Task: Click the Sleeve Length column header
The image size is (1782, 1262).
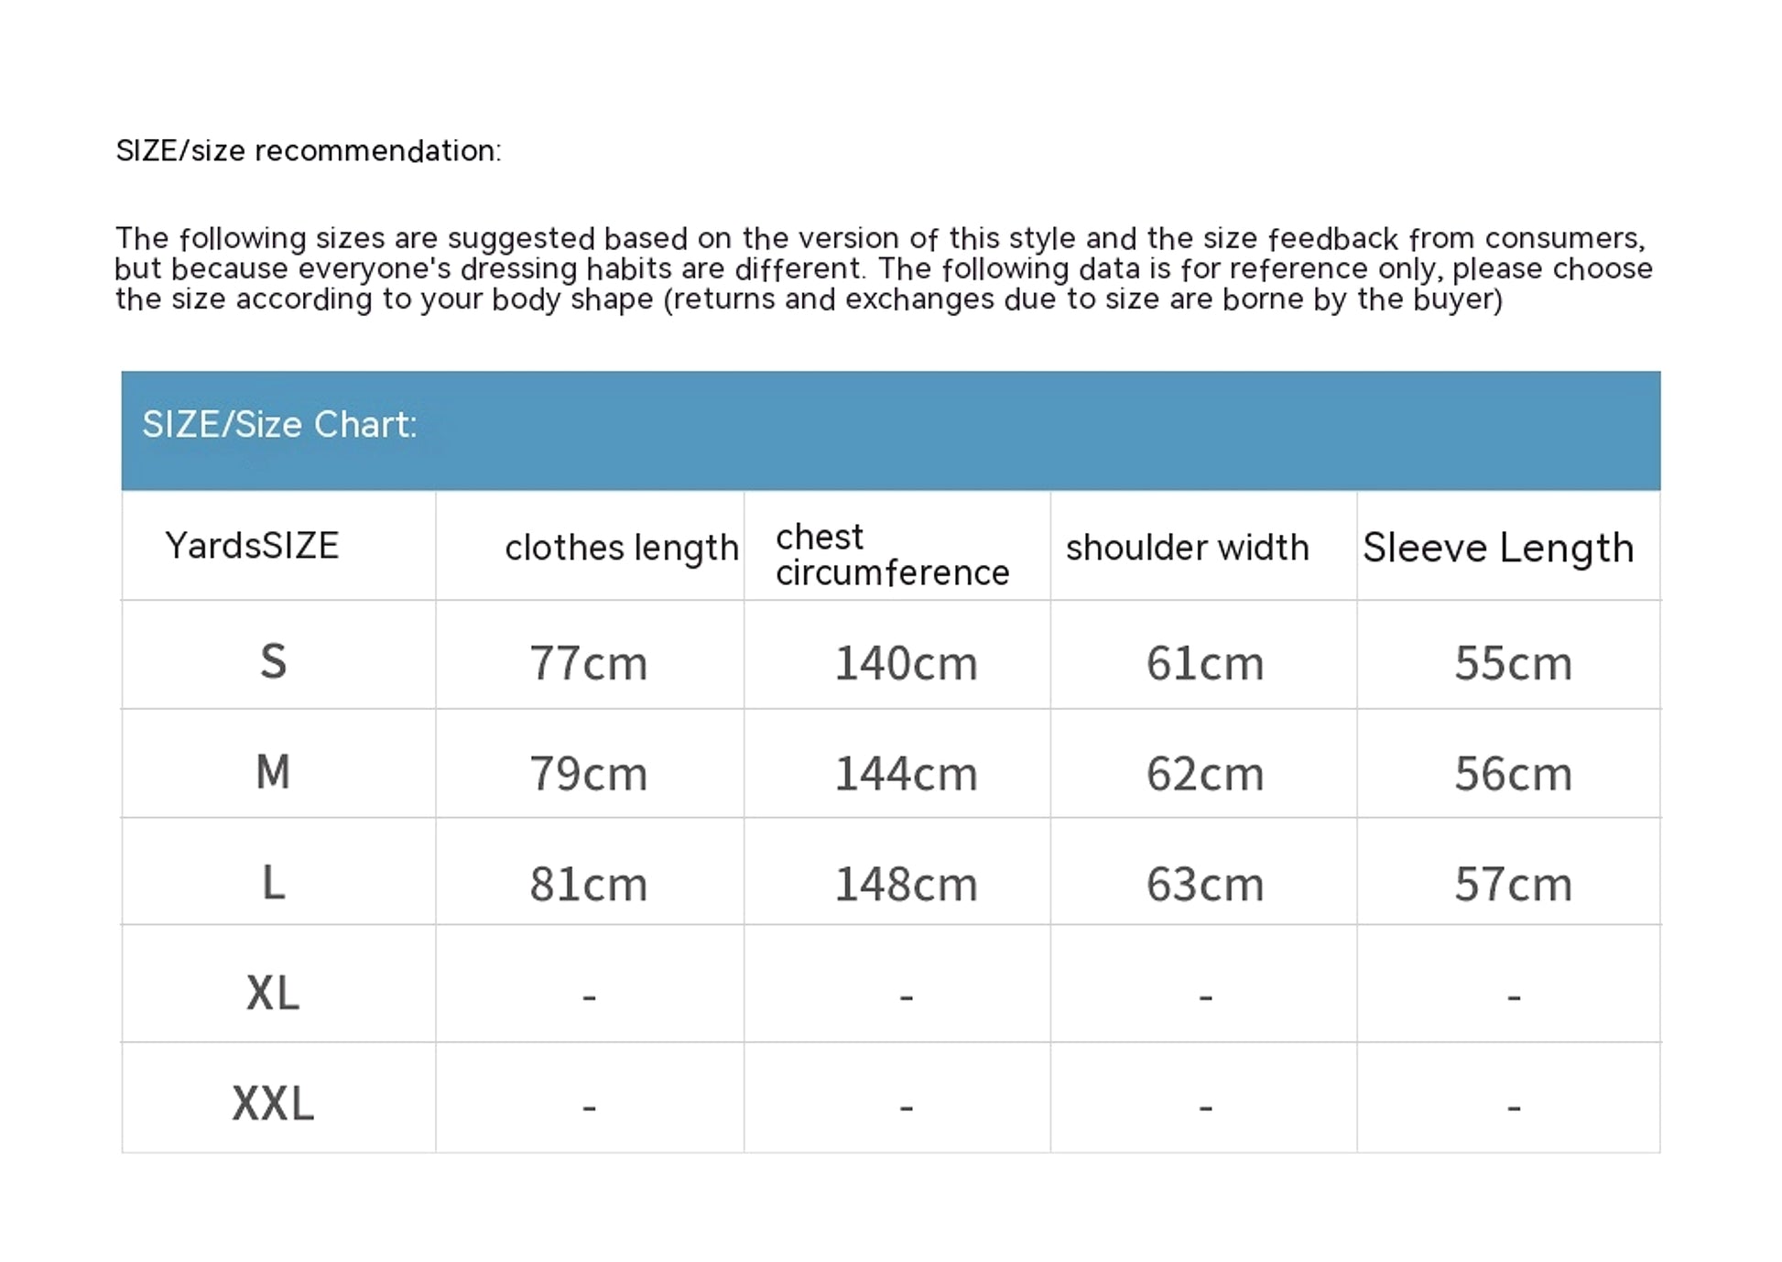Action: (x=1498, y=548)
